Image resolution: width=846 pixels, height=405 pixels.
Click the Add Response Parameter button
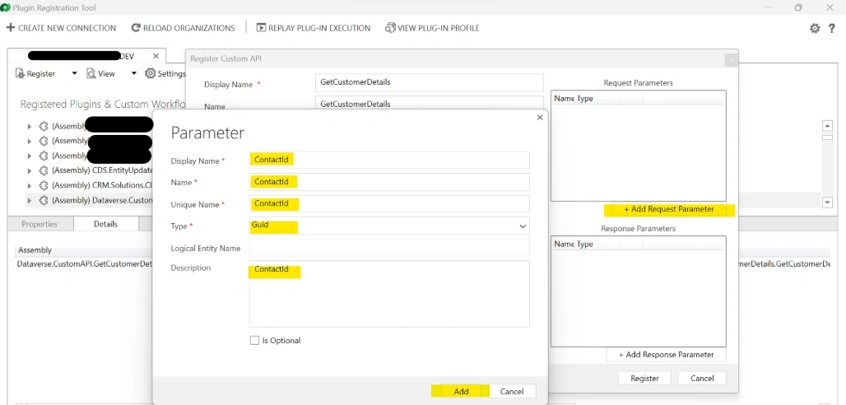pyautogui.click(x=667, y=355)
